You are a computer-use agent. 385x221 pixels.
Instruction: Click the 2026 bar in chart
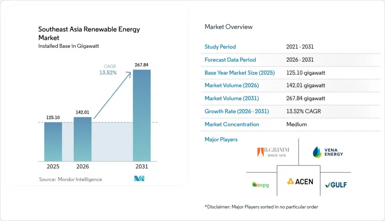coord(82,139)
